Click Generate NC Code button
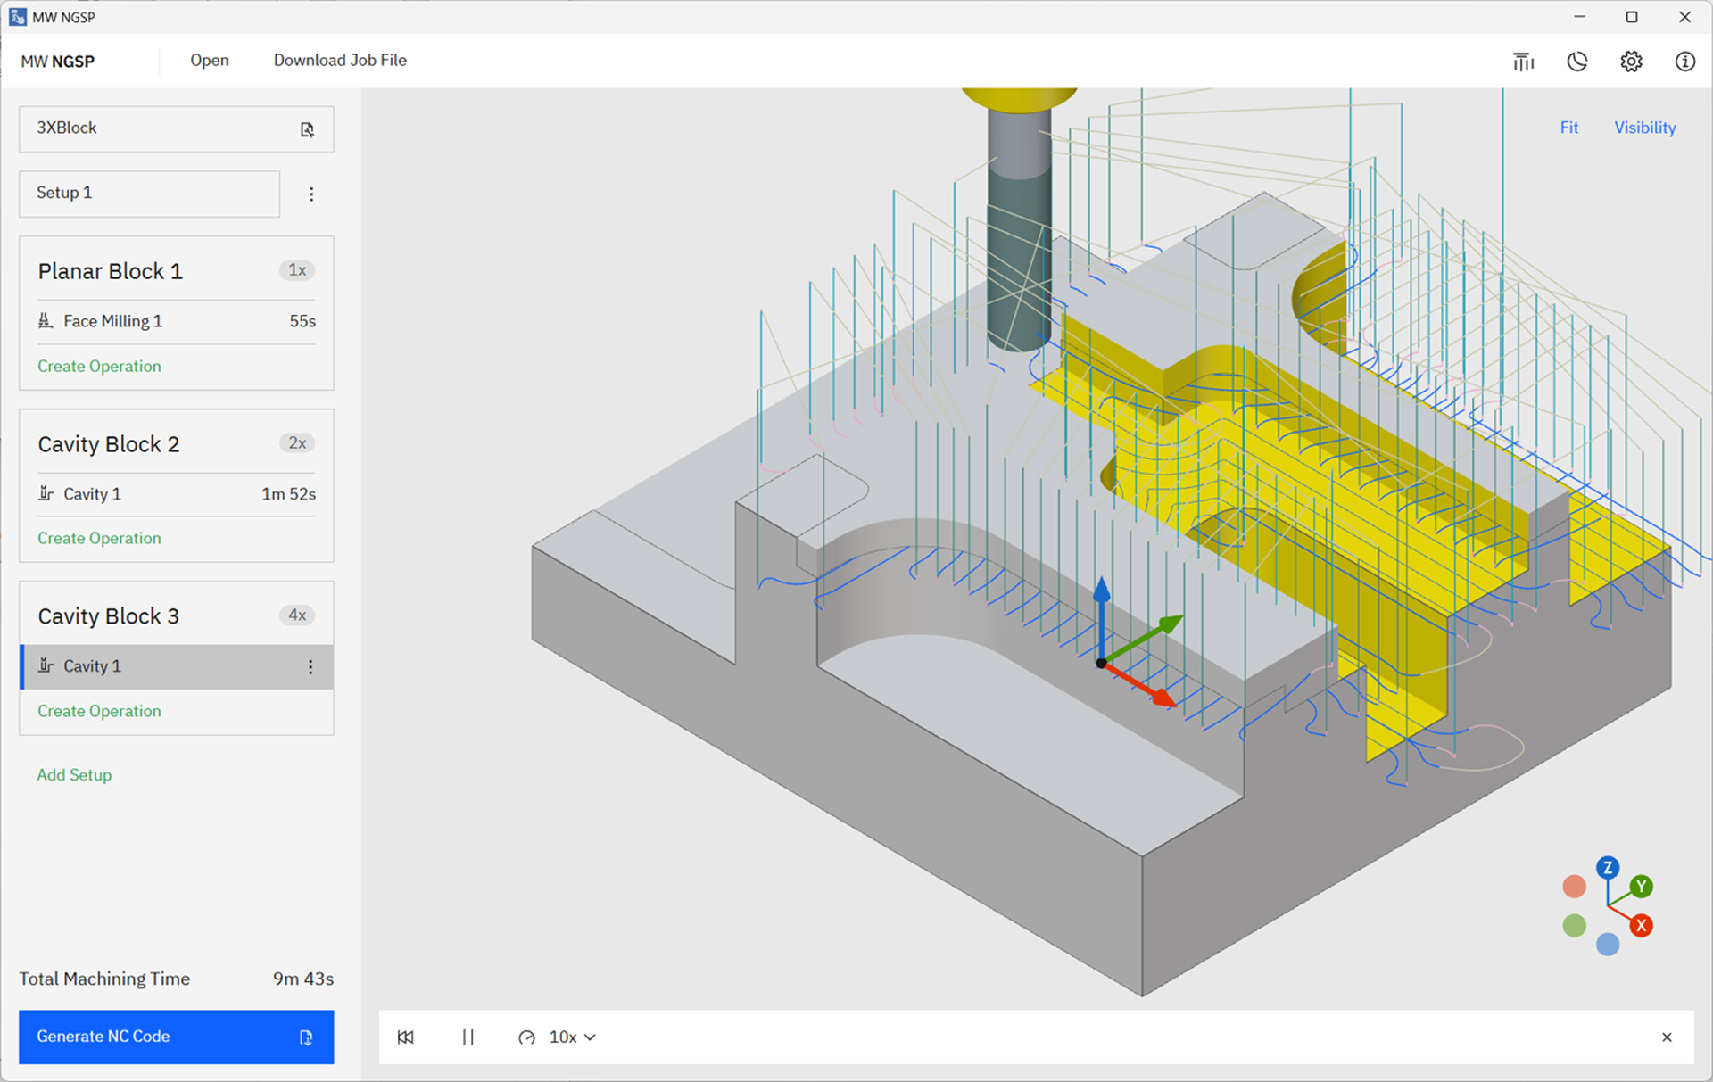 pyautogui.click(x=177, y=1037)
